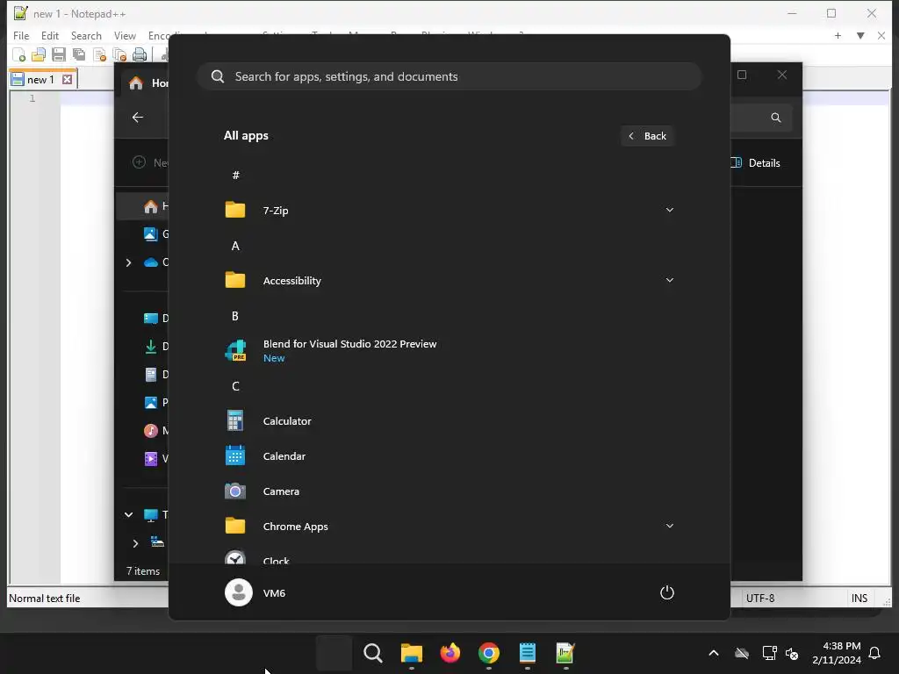Toggle Details pane in File Explorer
Viewport: 899px width, 674px height.
[755, 162]
